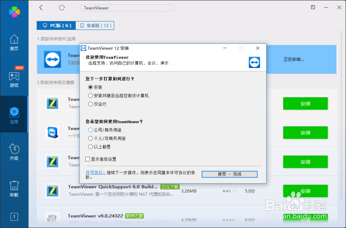Open the 升级 upgrade section in sidebar
Image resolution: width=346 pixels, height=228 pixels.
coord(14,152)
